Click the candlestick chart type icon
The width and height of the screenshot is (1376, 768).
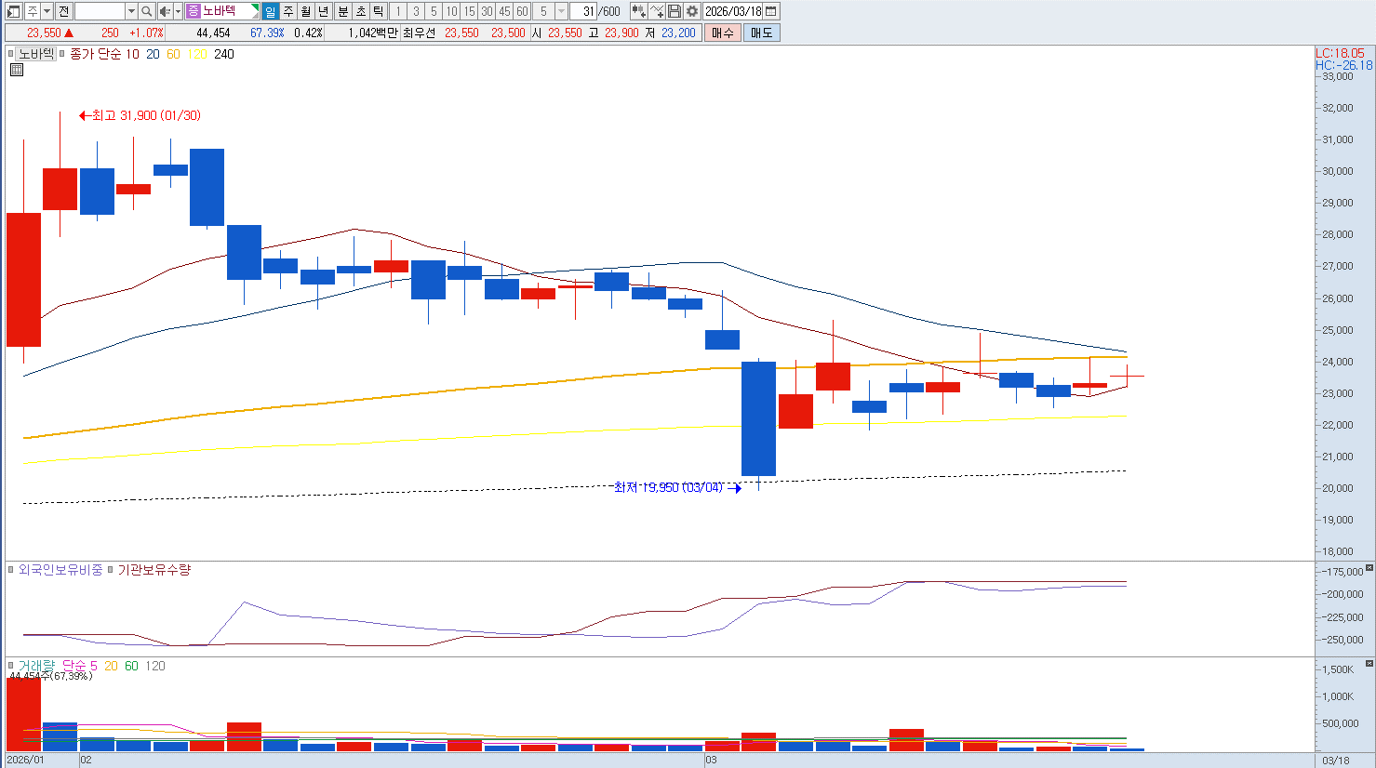[638, 11]
